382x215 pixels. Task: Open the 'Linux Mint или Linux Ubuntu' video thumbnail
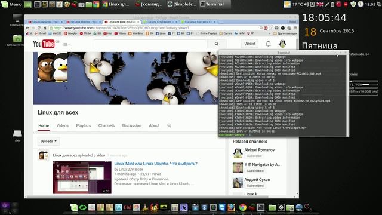coord(82,177)
